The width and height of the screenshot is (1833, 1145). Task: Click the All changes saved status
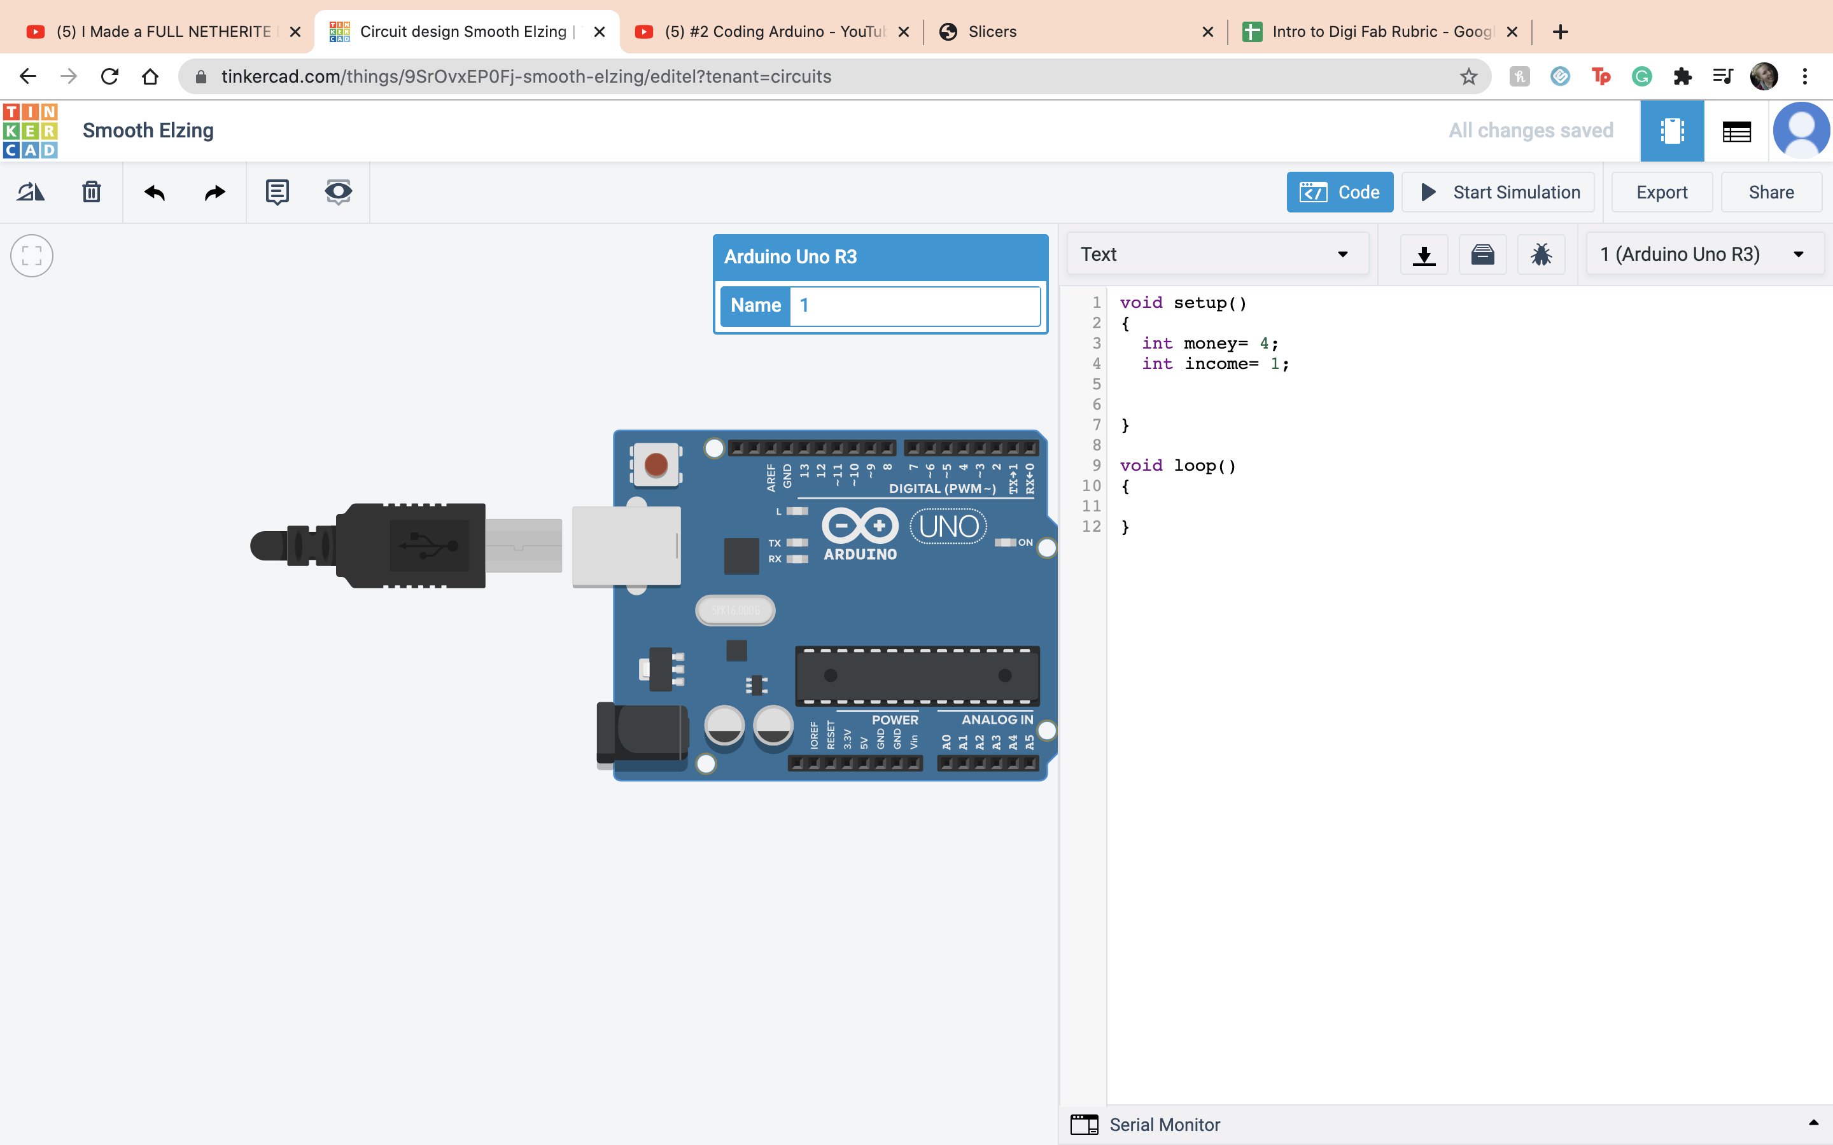(1531, 130)
